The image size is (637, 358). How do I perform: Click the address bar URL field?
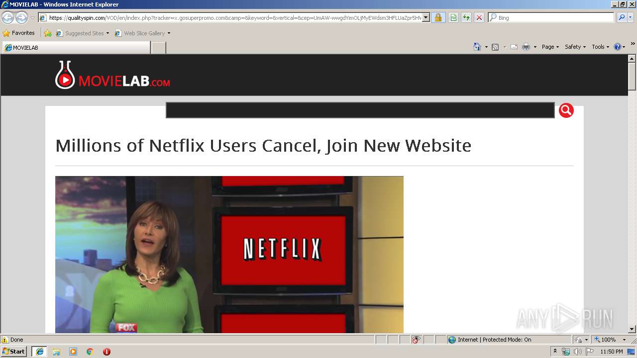[x=234, y=18]
